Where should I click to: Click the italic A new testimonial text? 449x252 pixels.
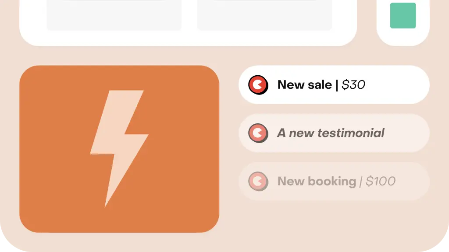point(331,133)
